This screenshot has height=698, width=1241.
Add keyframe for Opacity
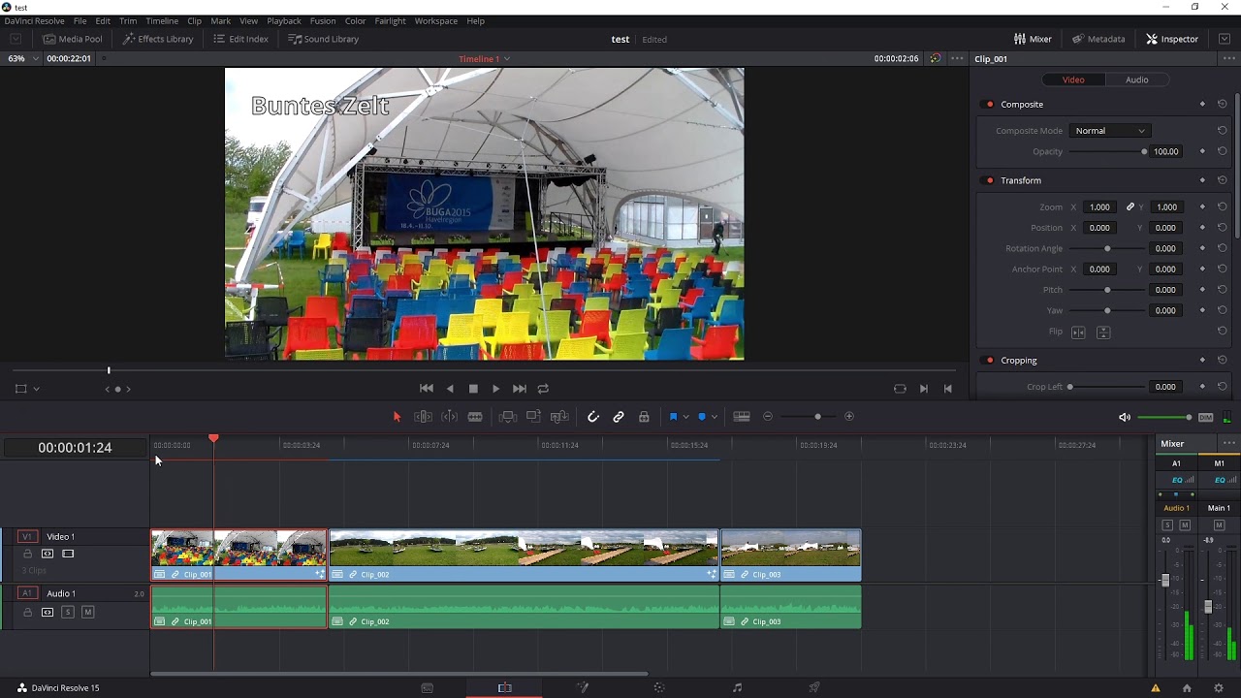click(1202, 151)
